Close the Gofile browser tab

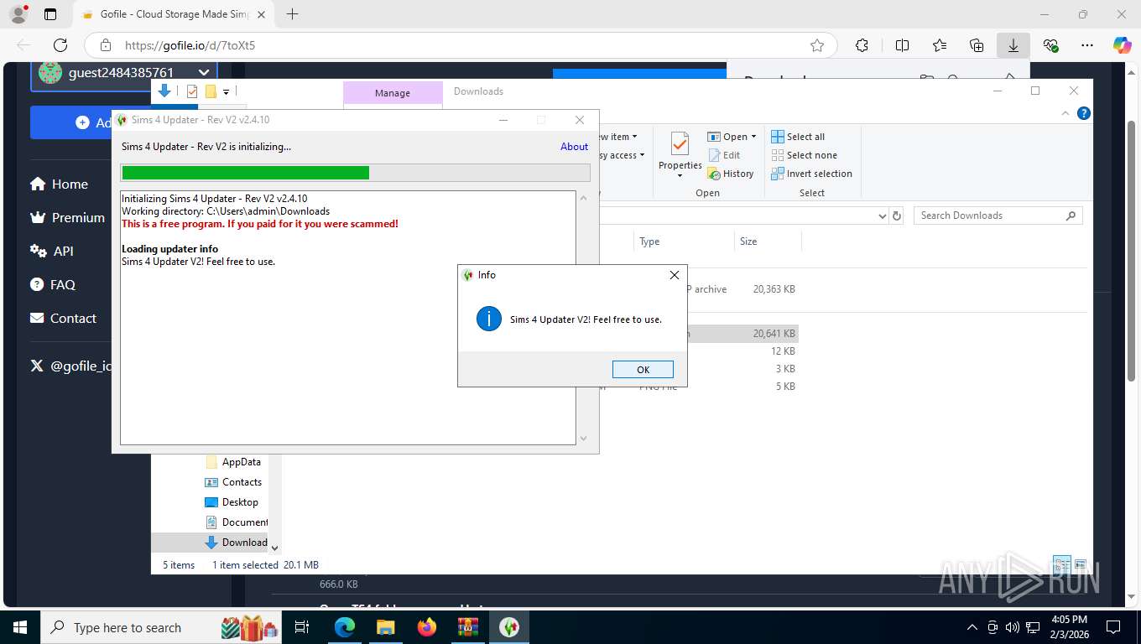tap(261, 14)
